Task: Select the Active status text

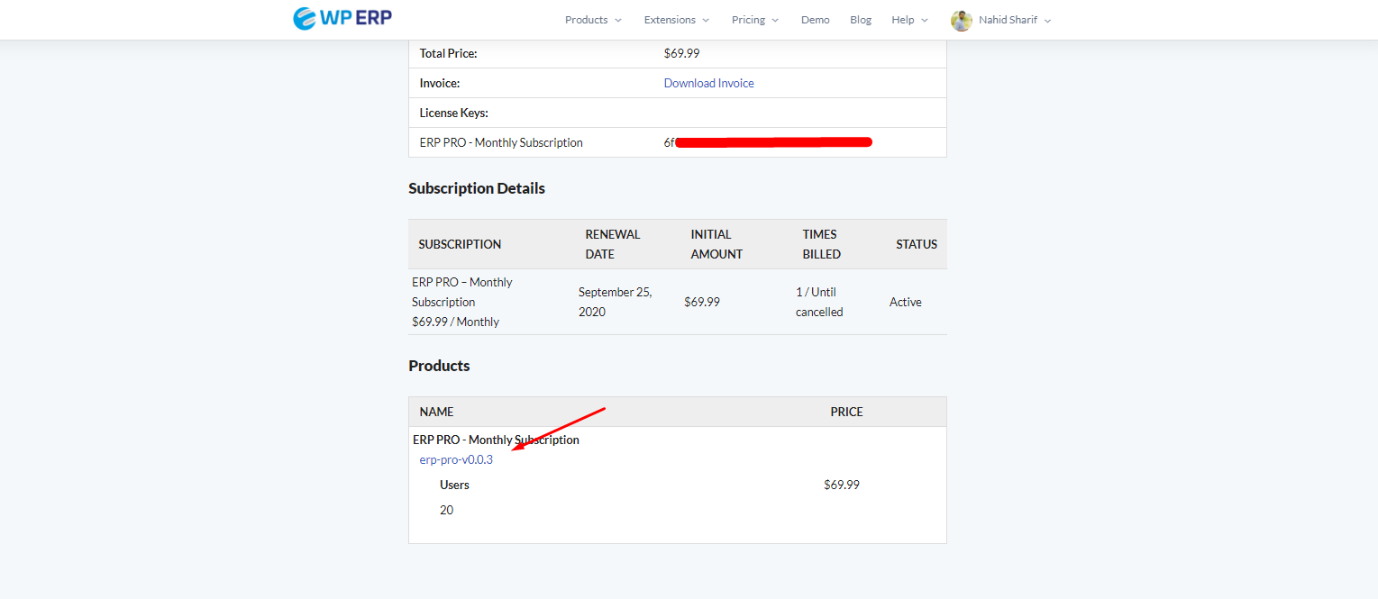Action: (906, 302)
